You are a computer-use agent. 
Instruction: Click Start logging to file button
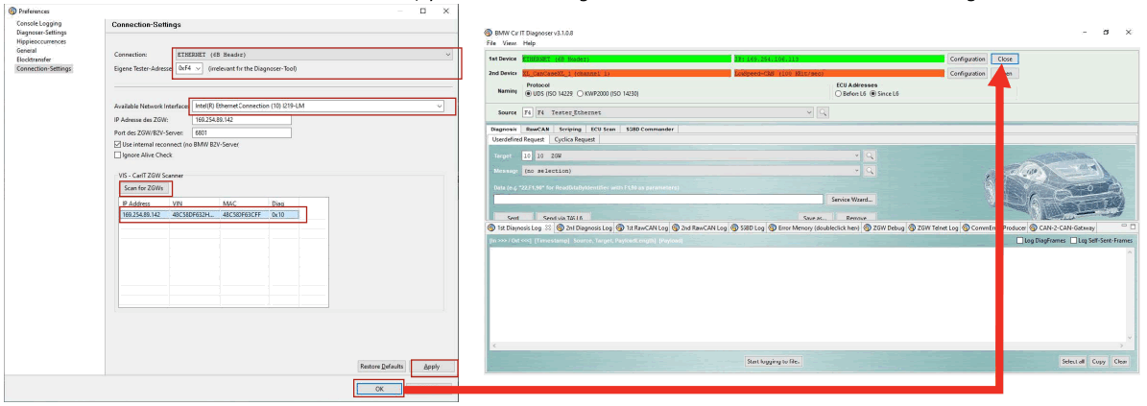[x=773, y=362]
